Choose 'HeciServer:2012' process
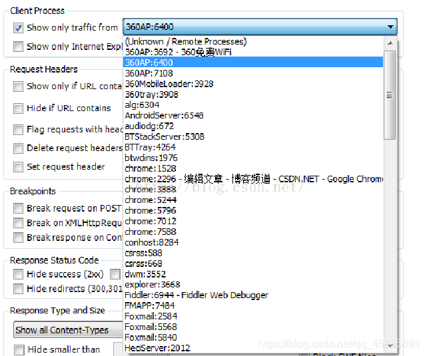The height and width of the screenshot is (356, 425). 253,348
